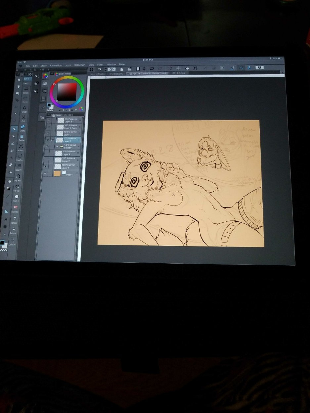
Task: Open the canvas tab overflow dropdown arrow
Action: (x=282, y=72)
